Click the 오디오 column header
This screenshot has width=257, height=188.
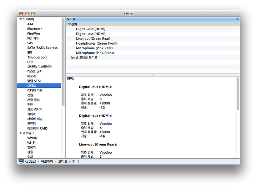(x=153, y=19)
